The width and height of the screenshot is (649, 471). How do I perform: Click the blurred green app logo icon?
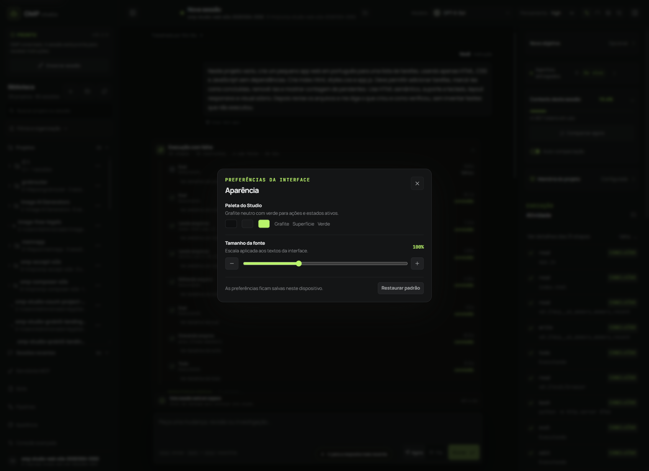click(x=14, y=13)
